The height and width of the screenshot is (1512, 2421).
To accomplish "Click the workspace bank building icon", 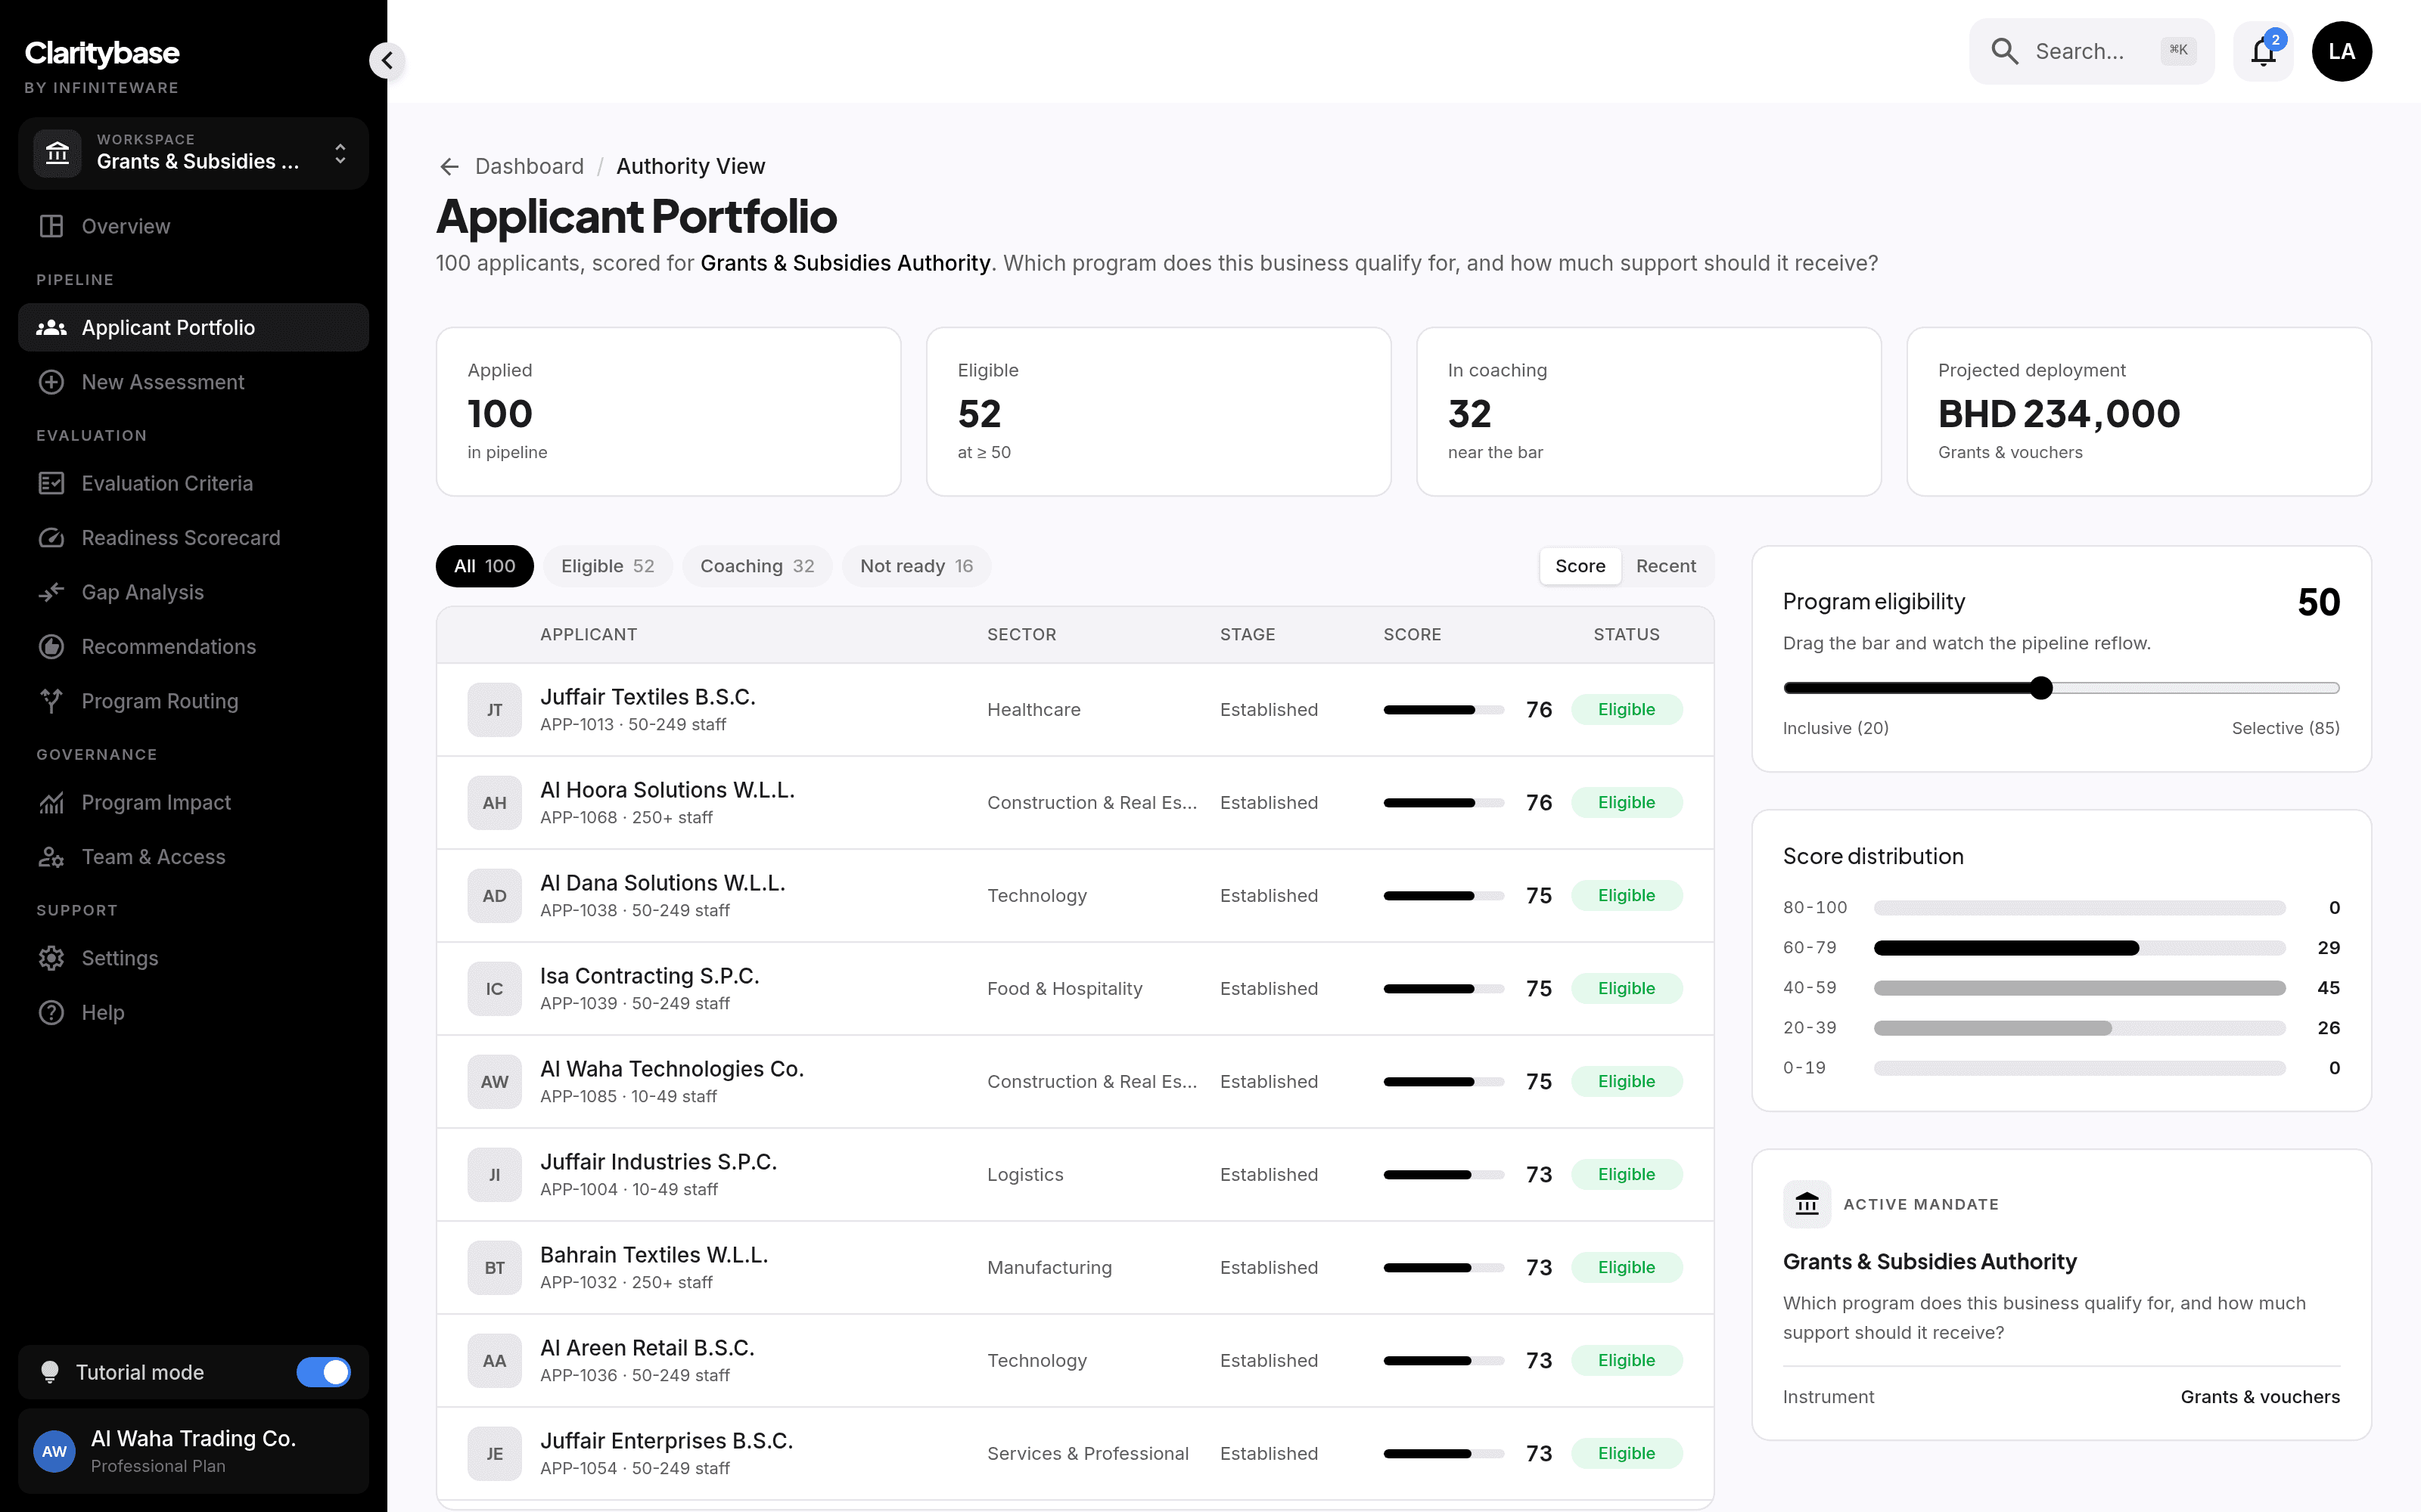I will [x=58, y=153].
